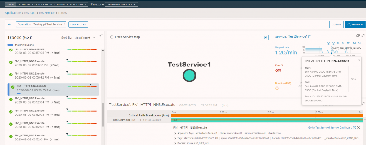Click duration bar of 03:52:04 PM trace
366x145 pixels.
point(82,99)
